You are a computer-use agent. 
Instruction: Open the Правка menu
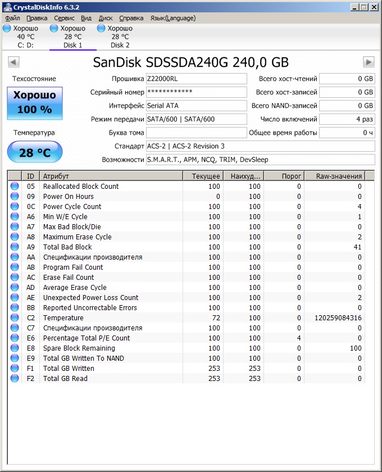click(37, 19)
